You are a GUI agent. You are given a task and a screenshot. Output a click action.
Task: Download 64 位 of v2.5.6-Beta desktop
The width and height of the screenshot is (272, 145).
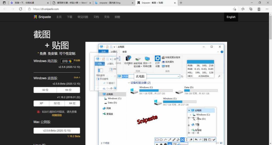[x=68, y=90]
